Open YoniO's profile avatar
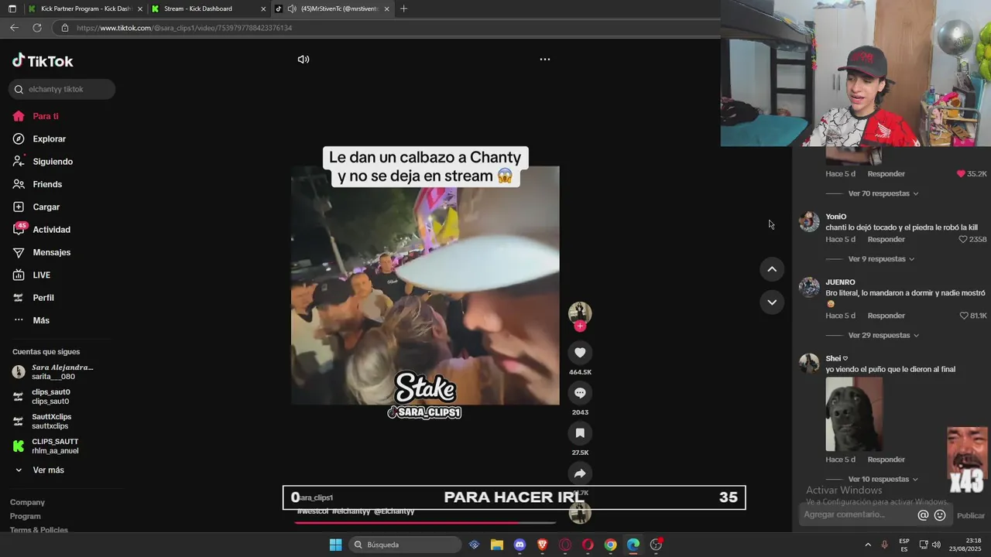 [809, 221]
